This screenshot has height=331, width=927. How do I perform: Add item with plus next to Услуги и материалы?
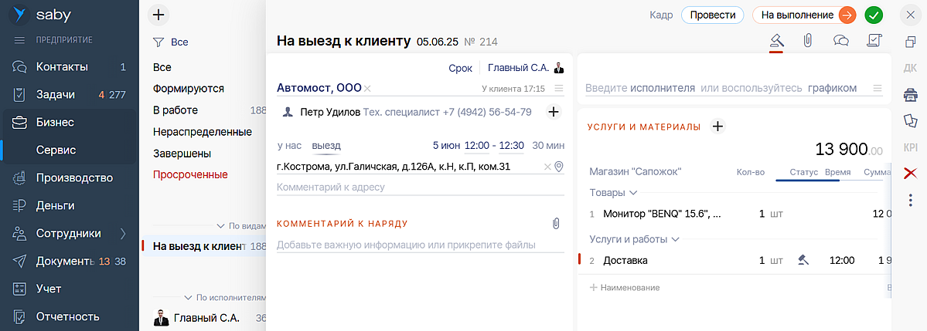(717, 127)
